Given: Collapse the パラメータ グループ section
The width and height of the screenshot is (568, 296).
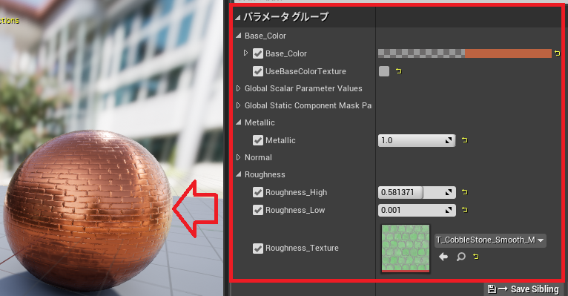Looking at the screenshot, I should coord(238,17).
